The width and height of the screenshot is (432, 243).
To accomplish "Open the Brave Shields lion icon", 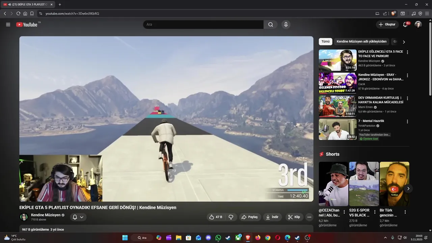I will (x=393, y=13).
